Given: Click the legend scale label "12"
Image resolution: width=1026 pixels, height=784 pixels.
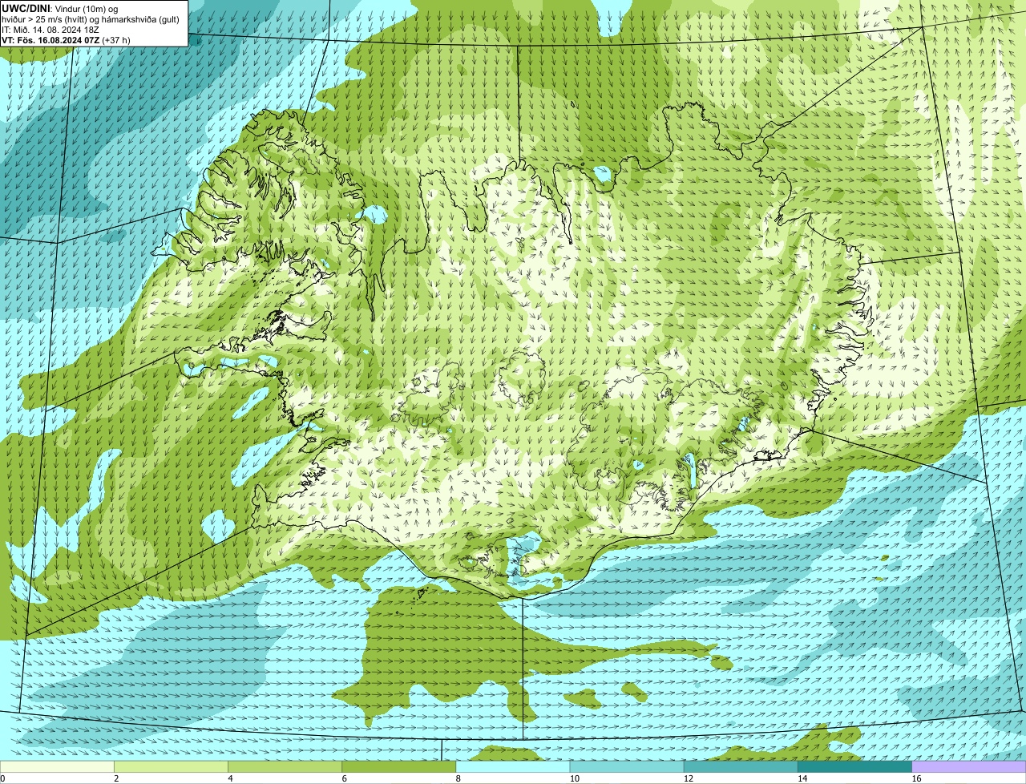Looking at the screenshot, I should point(689,778).
